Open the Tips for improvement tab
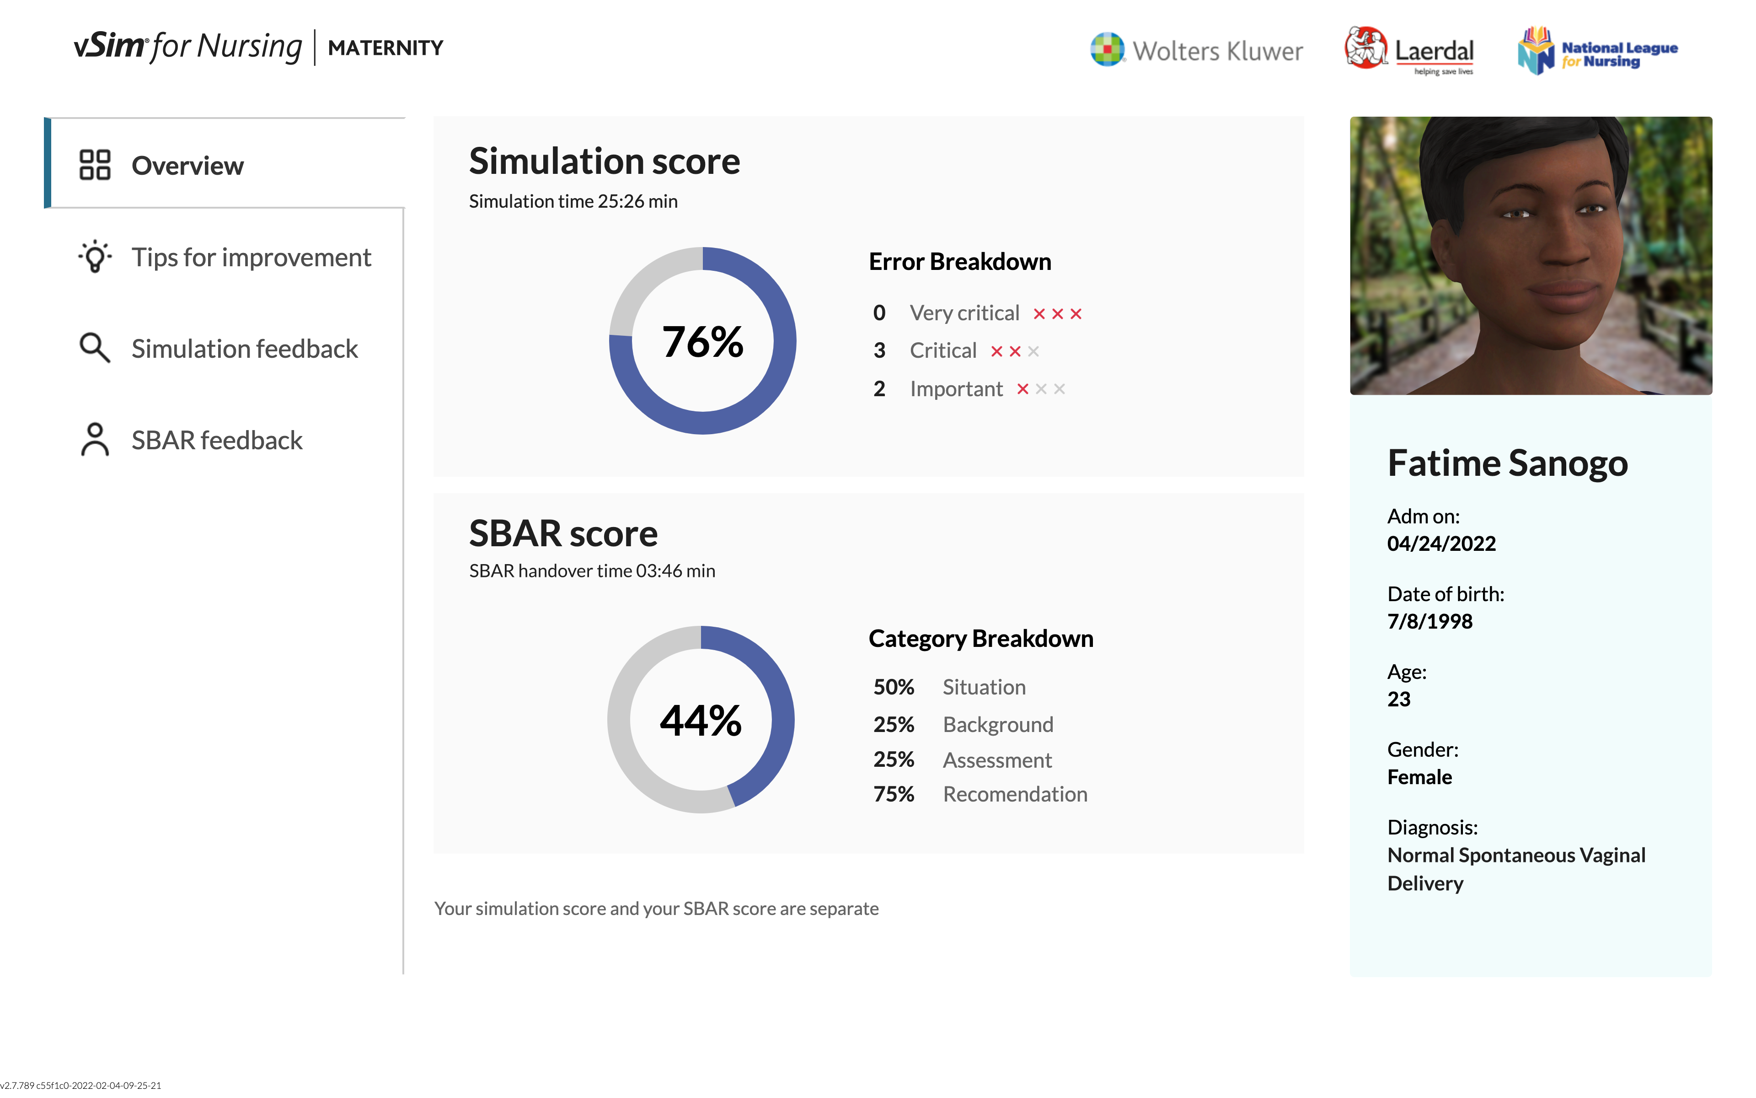Viewport: 1756px width, 1098px height. pos(251,257)
